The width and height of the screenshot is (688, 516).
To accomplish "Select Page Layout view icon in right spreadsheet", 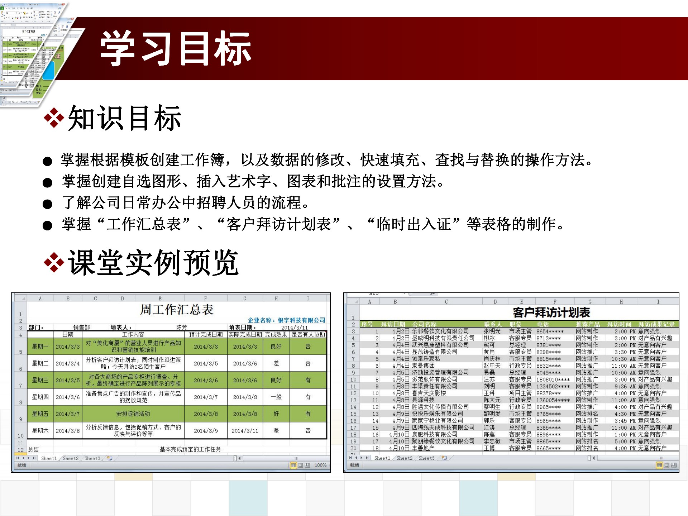I will (666, 465).
